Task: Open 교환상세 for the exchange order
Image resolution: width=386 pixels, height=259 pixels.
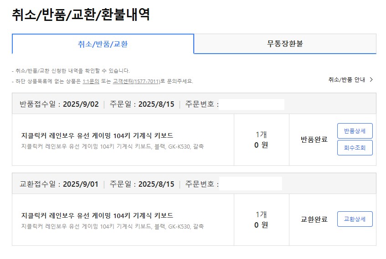Action: point(355,219)
